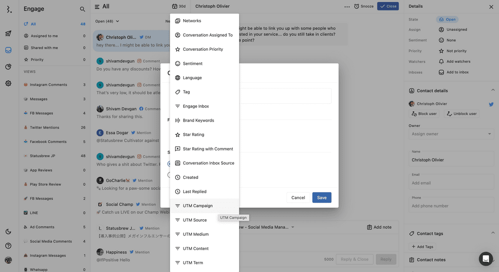Expand the Open (48) status dropdown
Viewport: 499px width, 272px height.
[x=107, y=21]
